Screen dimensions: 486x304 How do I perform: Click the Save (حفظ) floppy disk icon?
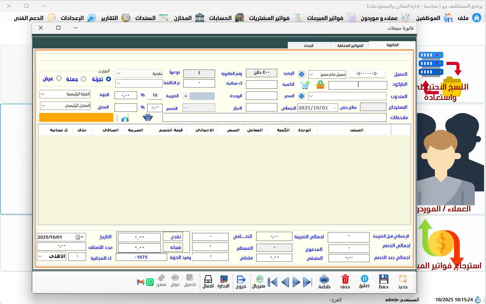click(x=383, y=279)
